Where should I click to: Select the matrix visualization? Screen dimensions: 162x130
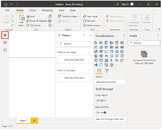coord(106,61)
